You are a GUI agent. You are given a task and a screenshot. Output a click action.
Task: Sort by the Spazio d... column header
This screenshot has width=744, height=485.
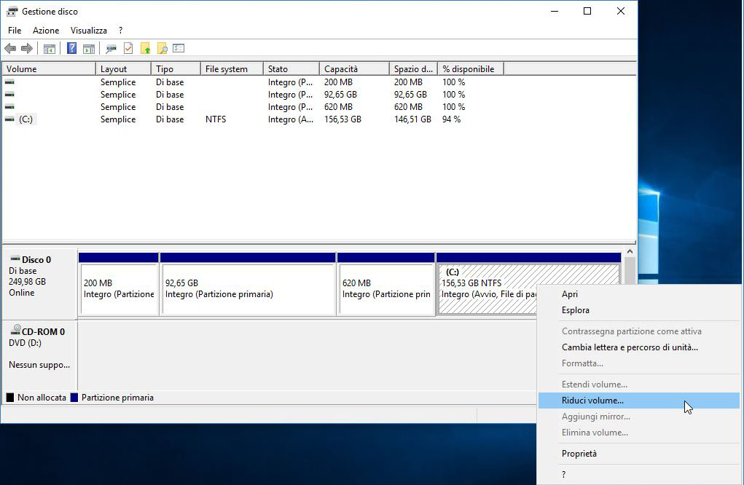(x=413, y=68)
